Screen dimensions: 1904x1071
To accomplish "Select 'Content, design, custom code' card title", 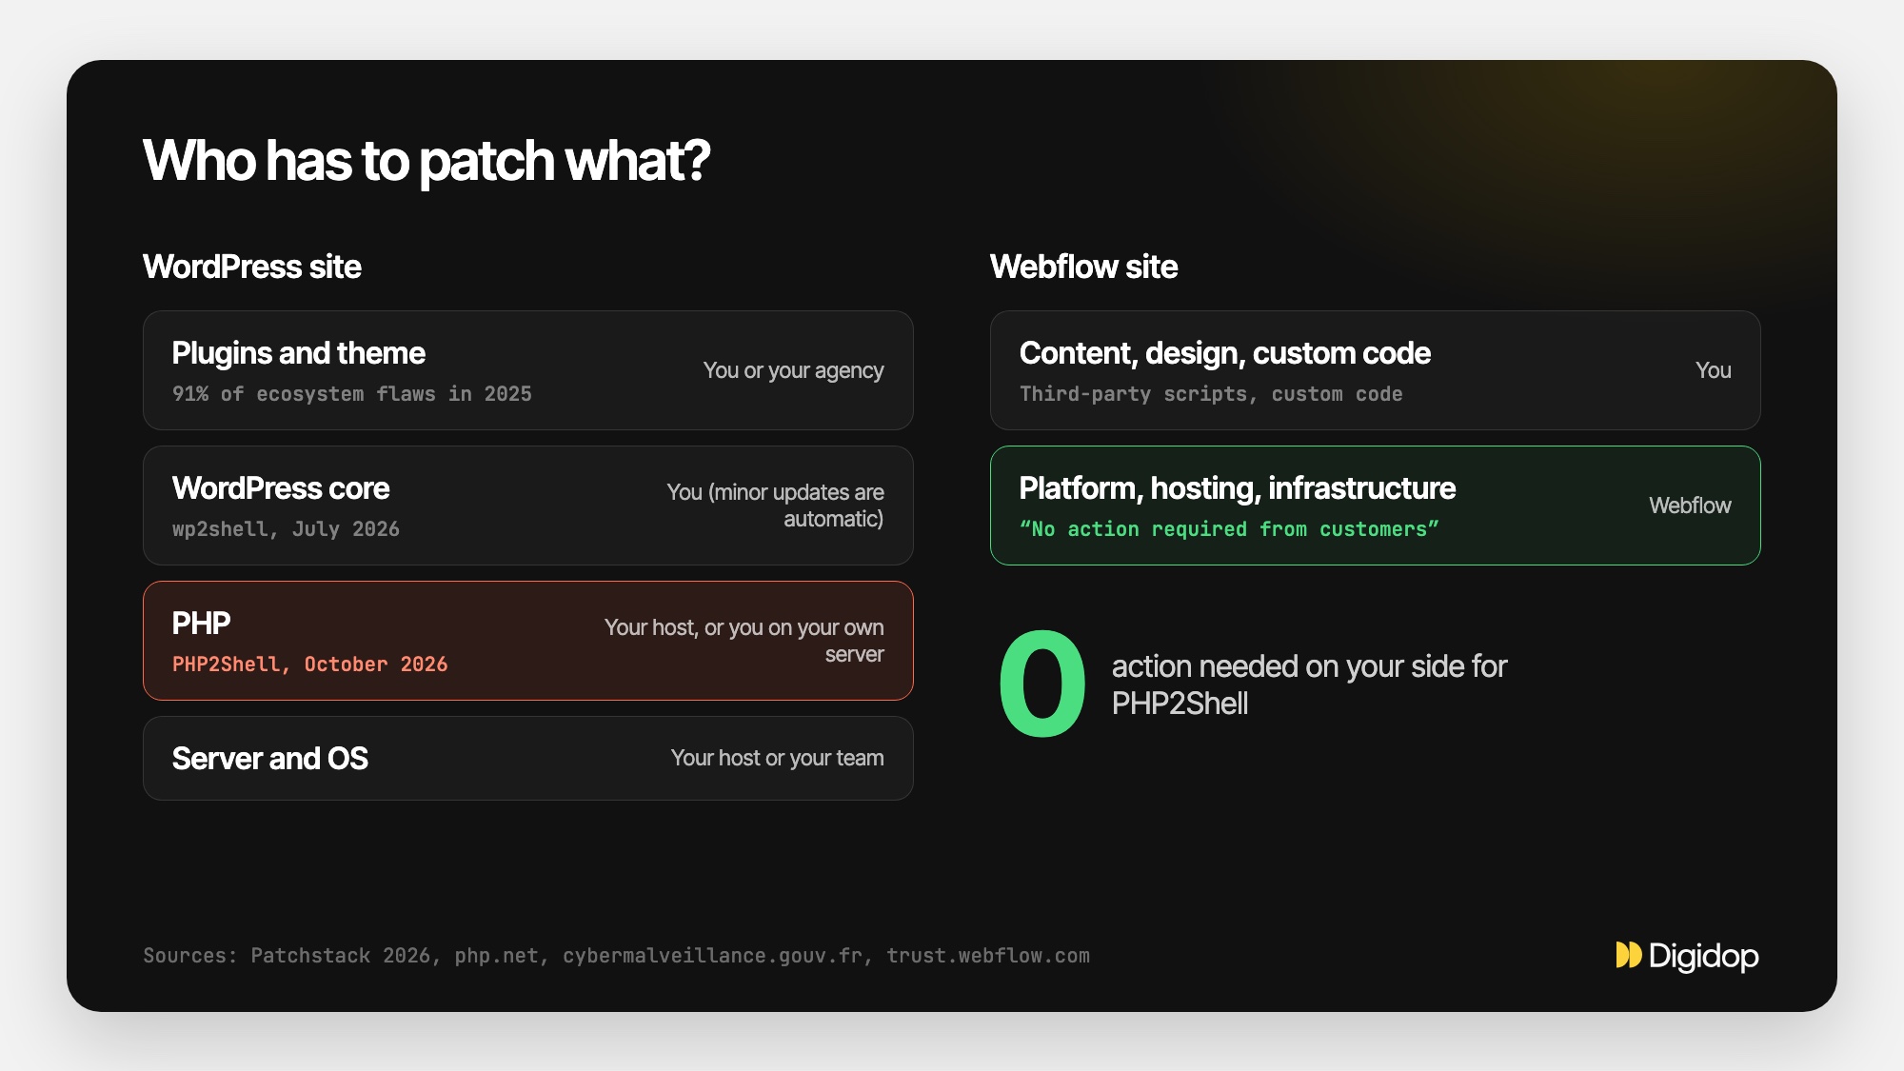I will tap(1224, 353).
